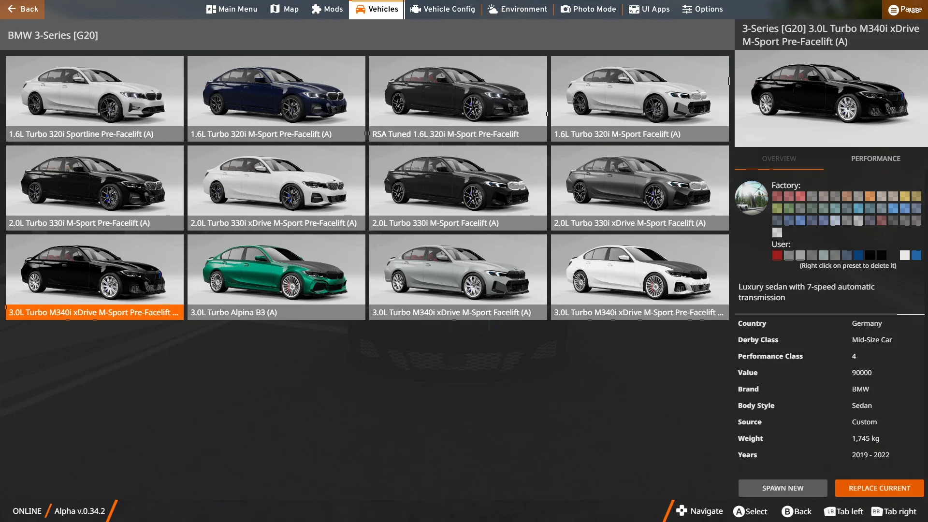The image size is (928, 522).
Task: Select the 1.6L Turbo 320i Sportline thumbnail
Action: pyautogui.click(x=94, y=99)
